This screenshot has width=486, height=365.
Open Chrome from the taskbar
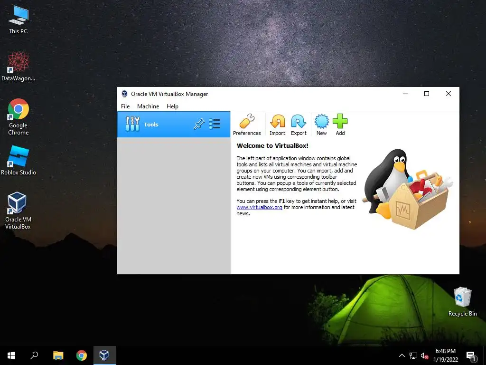coord(82,355)
